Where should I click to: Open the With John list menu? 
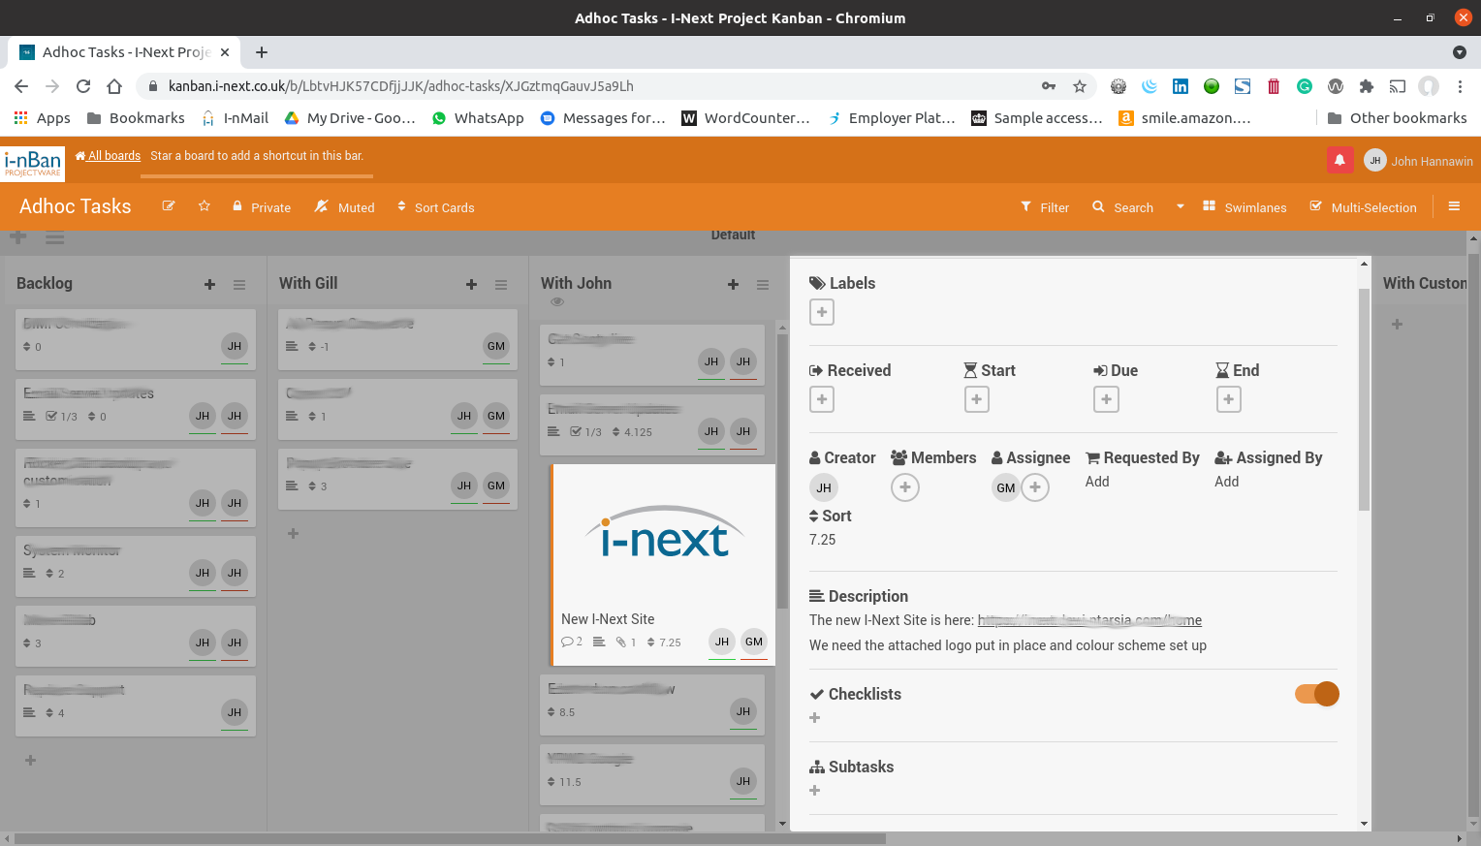click(x=763, y=284)
